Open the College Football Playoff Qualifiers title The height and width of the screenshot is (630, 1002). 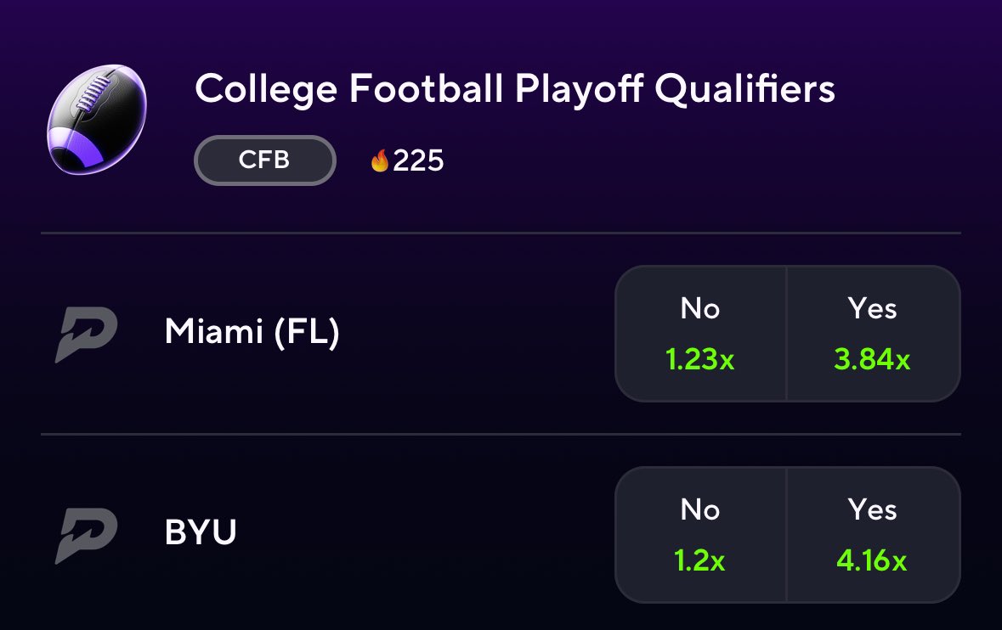tap(515, 88)
